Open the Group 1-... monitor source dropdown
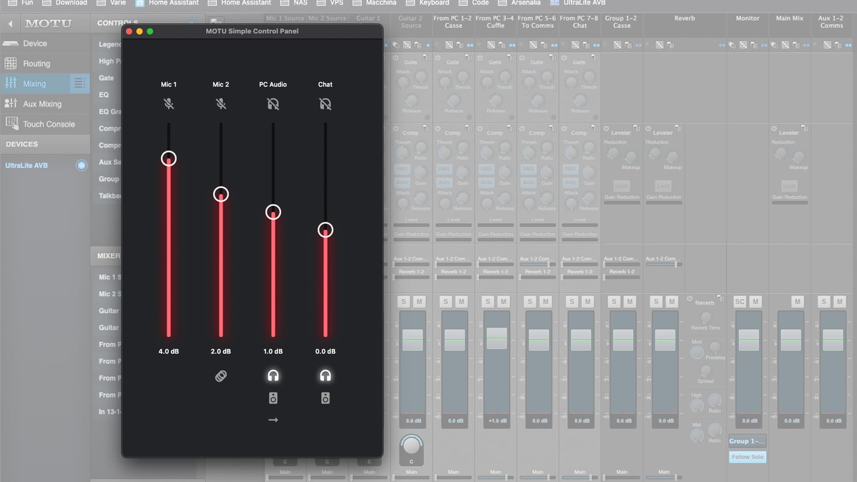The width and height of the screenshot is (857, 482). point(747,441)
